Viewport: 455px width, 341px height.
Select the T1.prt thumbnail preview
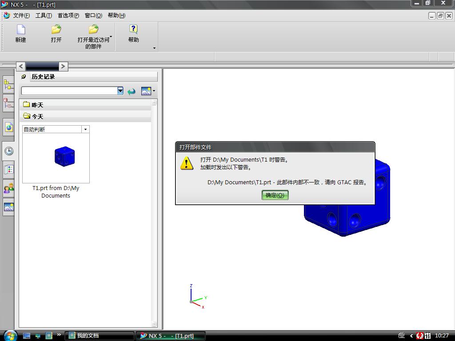pos(56,158)
